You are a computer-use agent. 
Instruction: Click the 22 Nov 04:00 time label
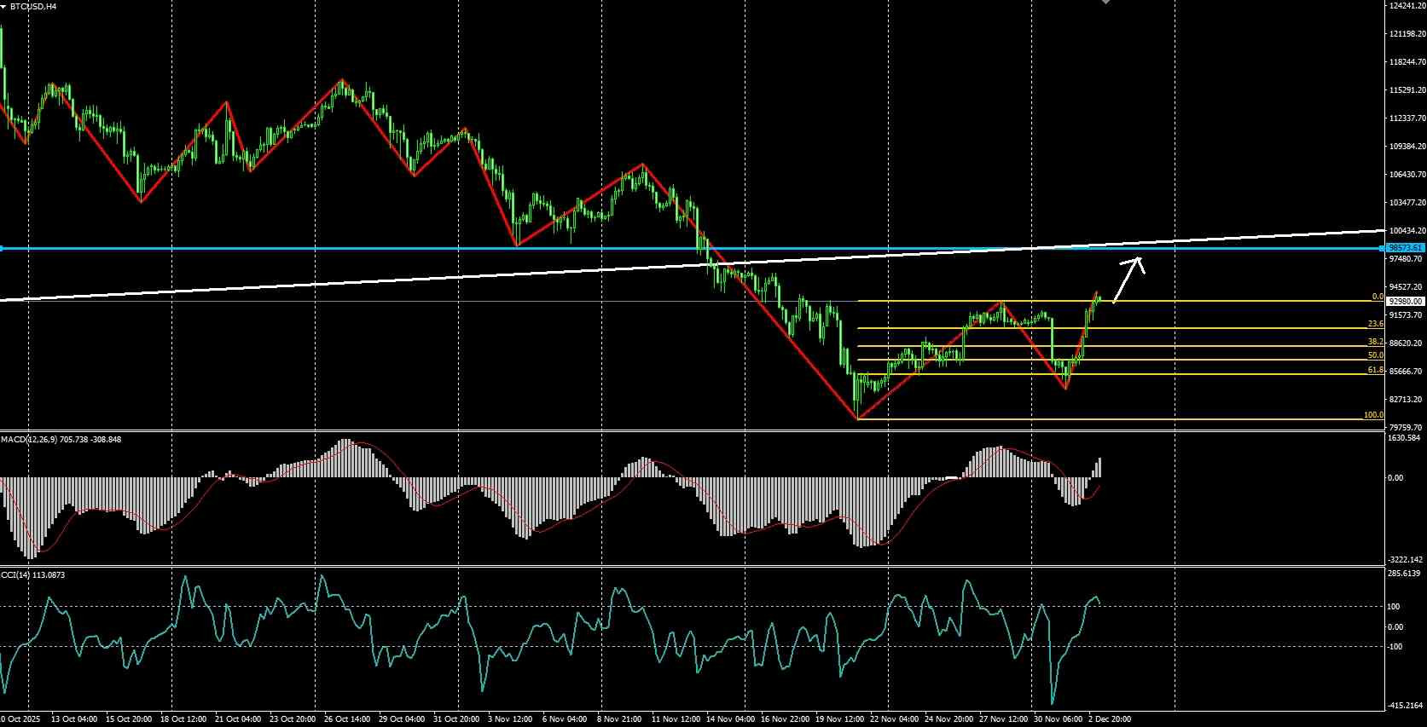896,719
